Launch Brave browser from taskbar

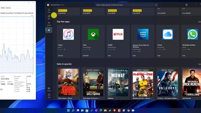pyautogui.click(x=114, y=110)
